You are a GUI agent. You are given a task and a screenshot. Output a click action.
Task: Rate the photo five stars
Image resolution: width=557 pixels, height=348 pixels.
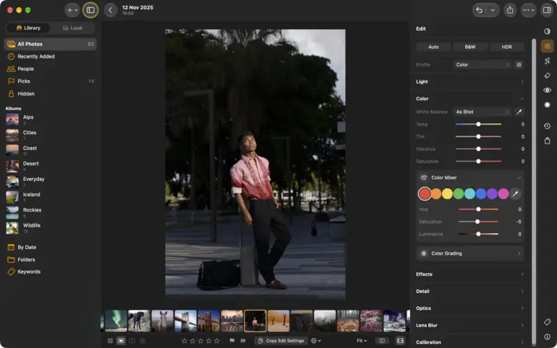[217, 340]
